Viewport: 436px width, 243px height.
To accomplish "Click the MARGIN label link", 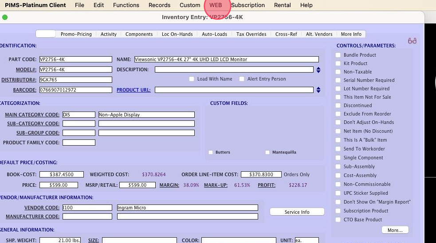I will tap(169, 185).
